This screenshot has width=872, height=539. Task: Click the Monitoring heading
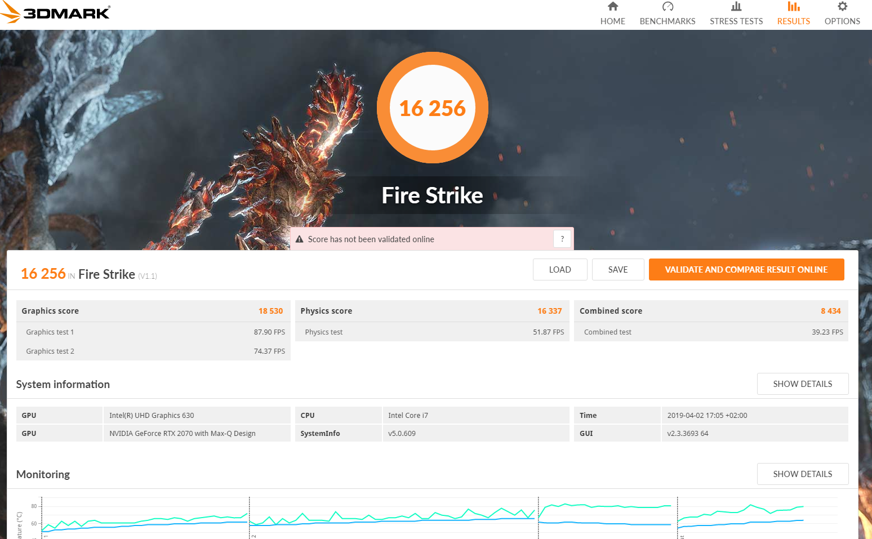tap(43, 474)
